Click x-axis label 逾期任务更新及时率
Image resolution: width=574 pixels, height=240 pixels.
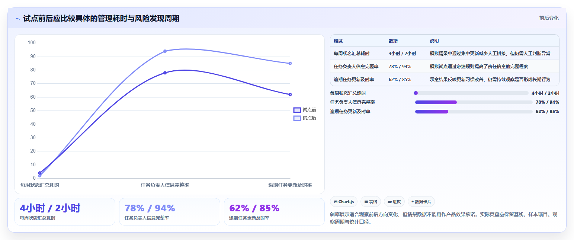coord(290,185)
